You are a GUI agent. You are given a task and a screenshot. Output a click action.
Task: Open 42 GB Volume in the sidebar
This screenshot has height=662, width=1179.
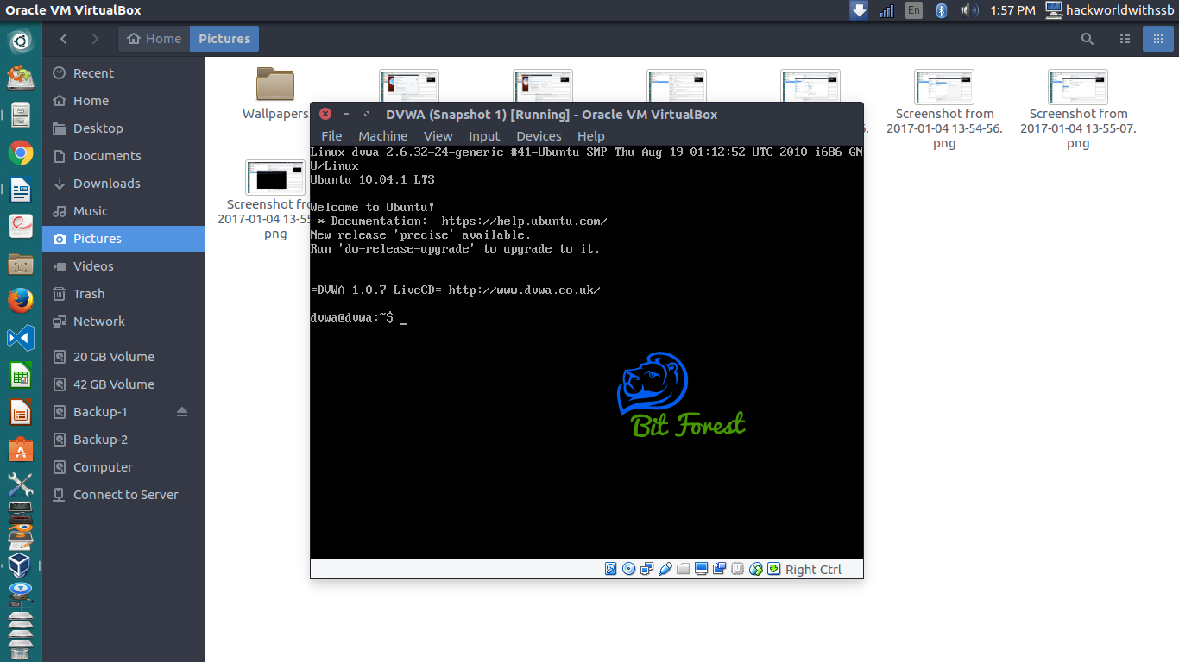[123, 384]
